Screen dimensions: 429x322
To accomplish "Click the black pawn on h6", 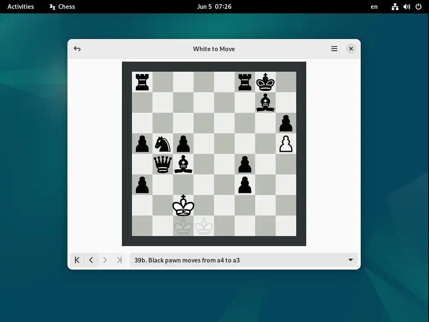I will pyautogui.click(x=286, y=123).
